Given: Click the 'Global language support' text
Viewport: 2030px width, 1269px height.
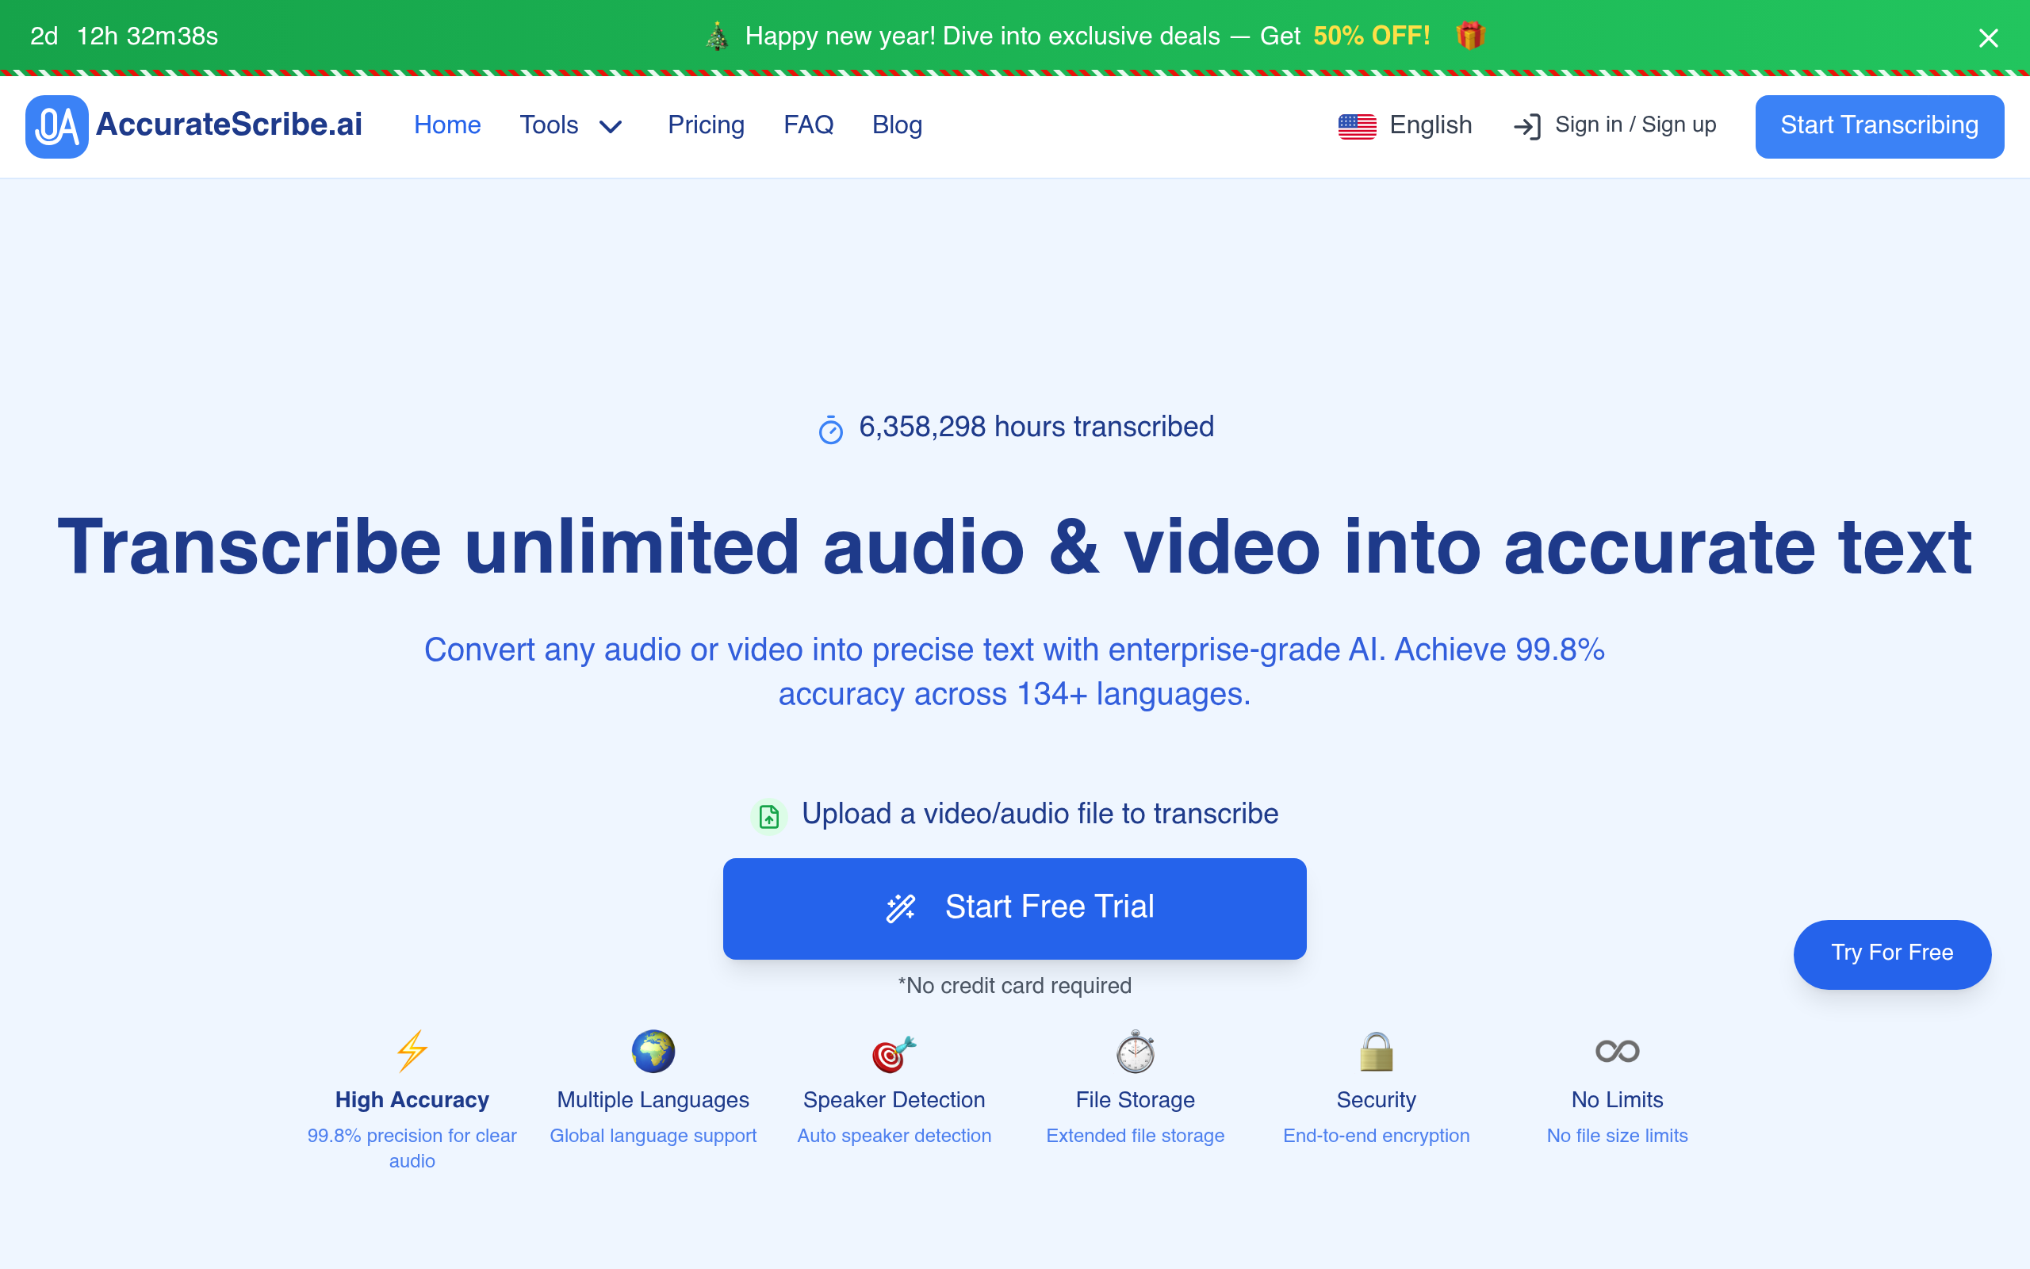Looking at the screenshot, I should [x=653, y=1136].
